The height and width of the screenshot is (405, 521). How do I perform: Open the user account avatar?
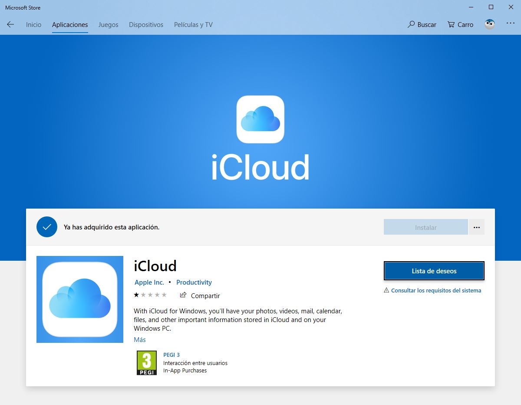pyautogui.click(x=490, y=24)
